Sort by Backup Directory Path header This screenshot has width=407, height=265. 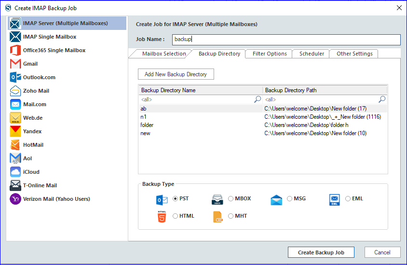pyautogui.click(x=325, y=90)
